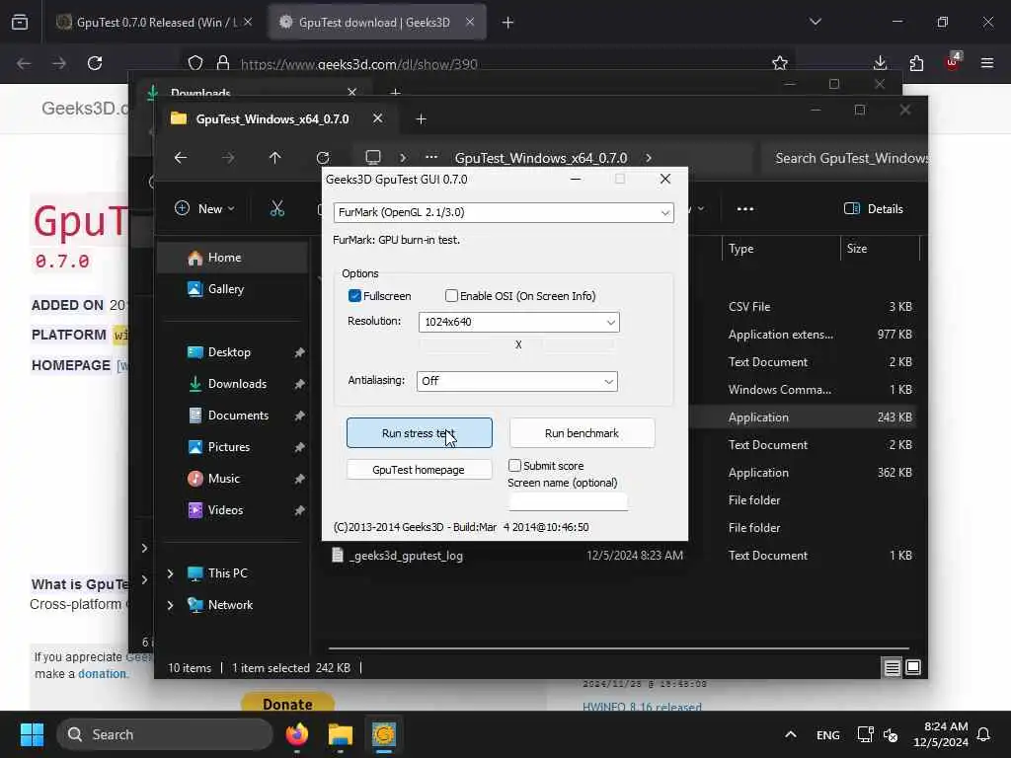Viewport: 1011px width, 758px height.
Task: Open the Explorer toolbar See more menu
Action: click(745, 209)
